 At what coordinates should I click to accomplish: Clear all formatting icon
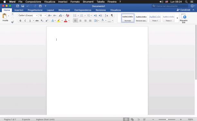coord(68,15)
